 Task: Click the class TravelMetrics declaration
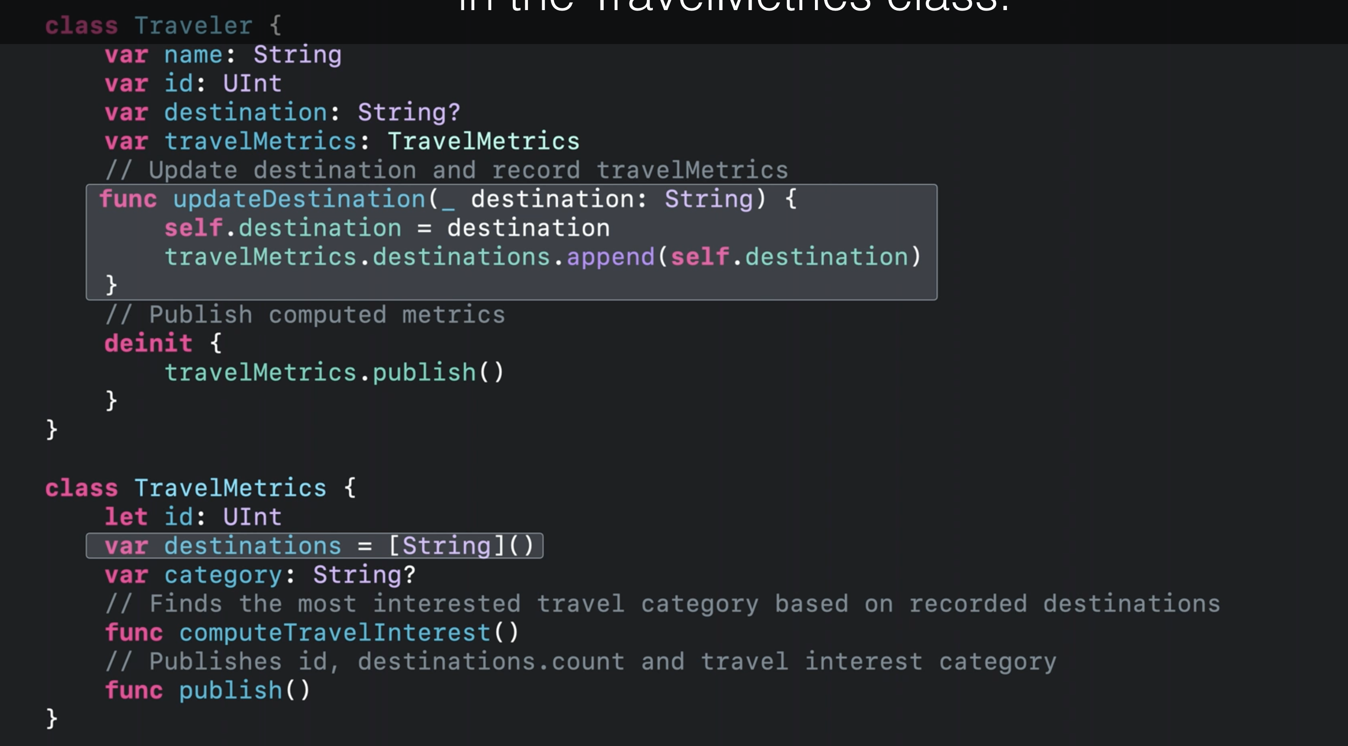(x=200, y=488)
